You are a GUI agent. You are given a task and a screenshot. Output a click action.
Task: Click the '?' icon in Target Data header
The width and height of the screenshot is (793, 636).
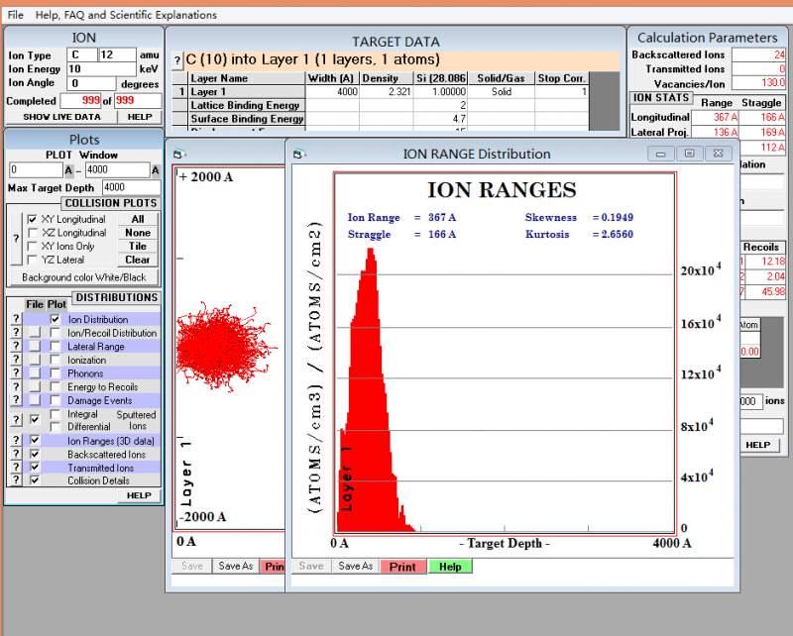point(177,60)
